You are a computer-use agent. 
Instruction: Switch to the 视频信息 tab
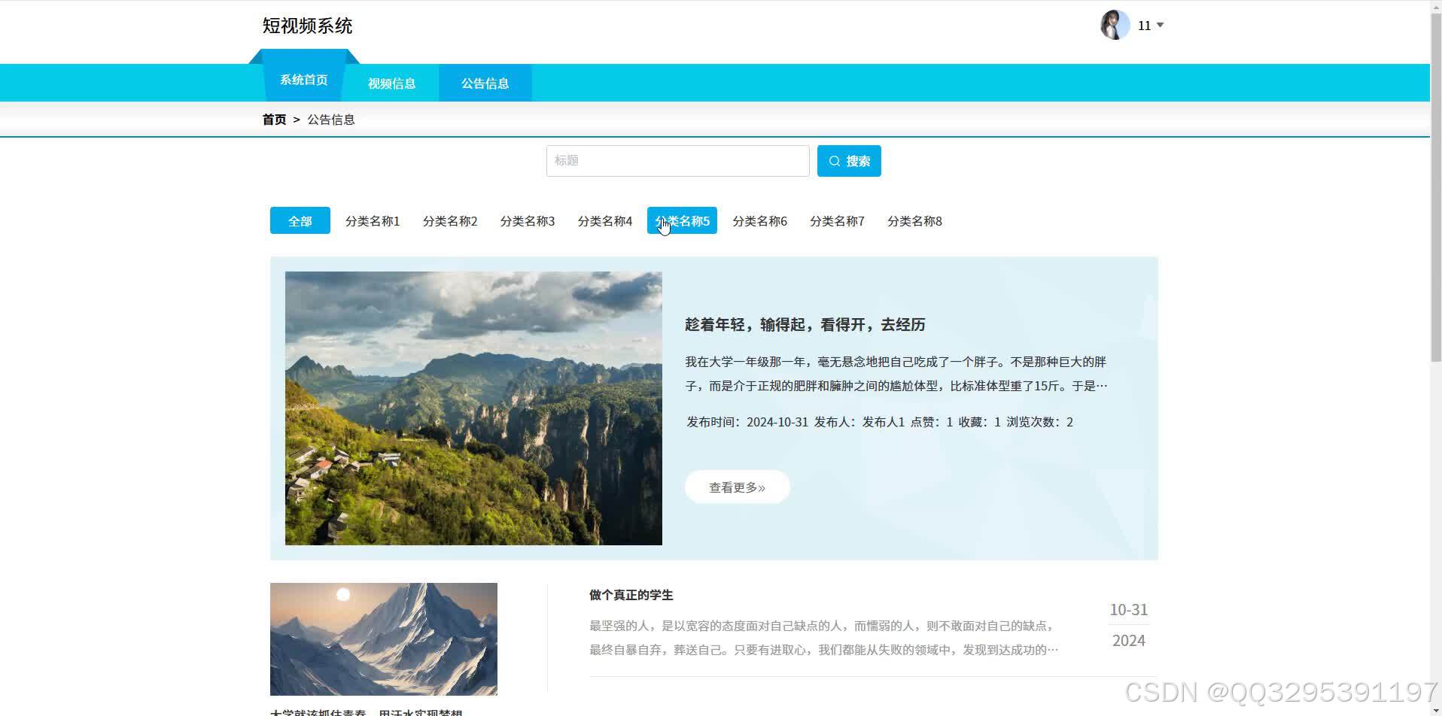[391, 83]
